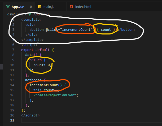Click the Vue icon on App.vue tab
Viewport: 162px width, 126px height.
pyautogui.click(x=8, y=7)
